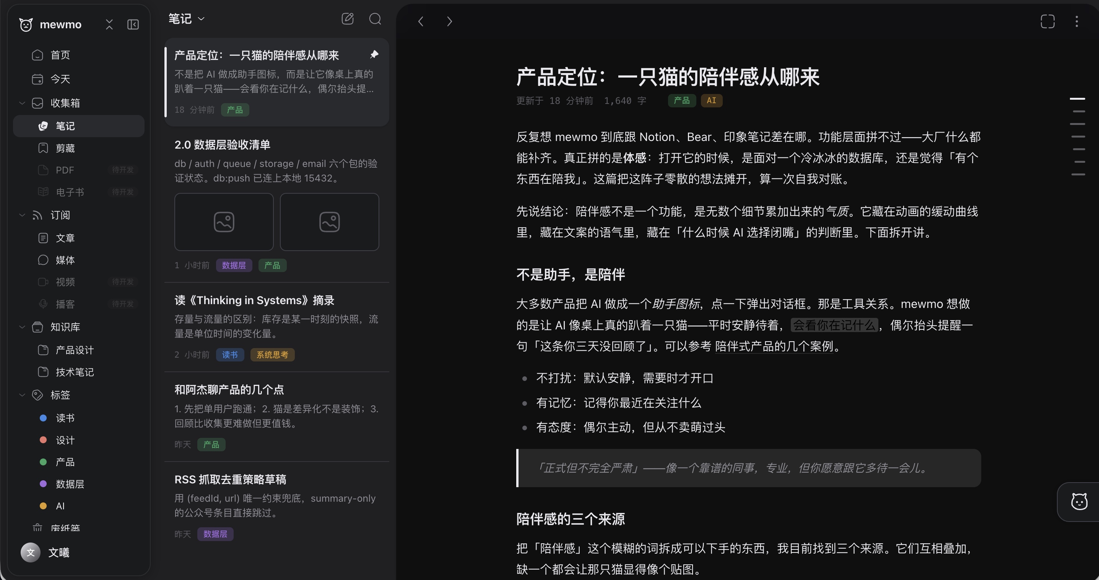Open the 今天 today view
This screenshot has height=580, width=1099.
click(79, 79)
